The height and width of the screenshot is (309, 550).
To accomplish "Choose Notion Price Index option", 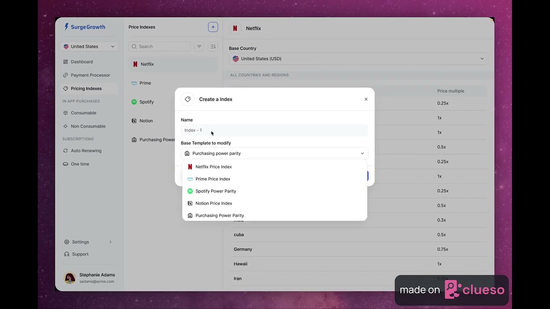I will (275, 203).
